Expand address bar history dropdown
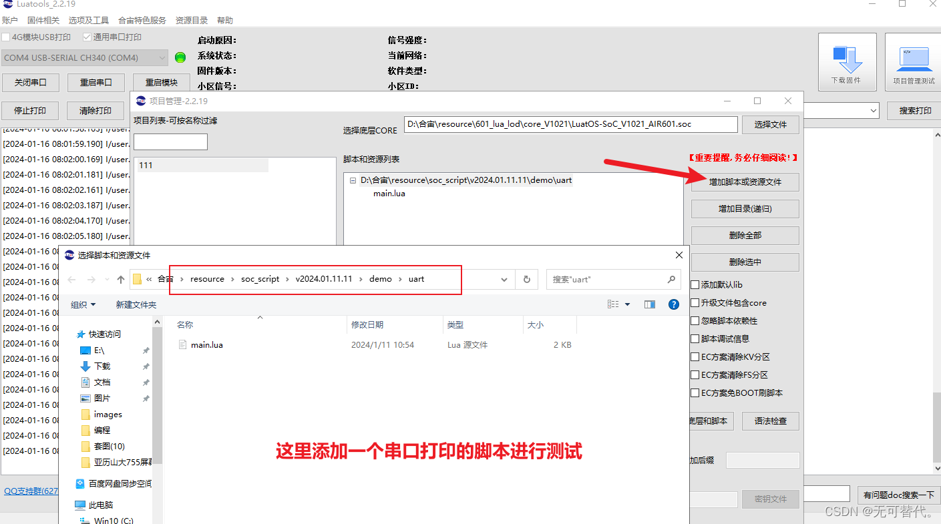Viewport: 941px width, 524px height. 504,280
